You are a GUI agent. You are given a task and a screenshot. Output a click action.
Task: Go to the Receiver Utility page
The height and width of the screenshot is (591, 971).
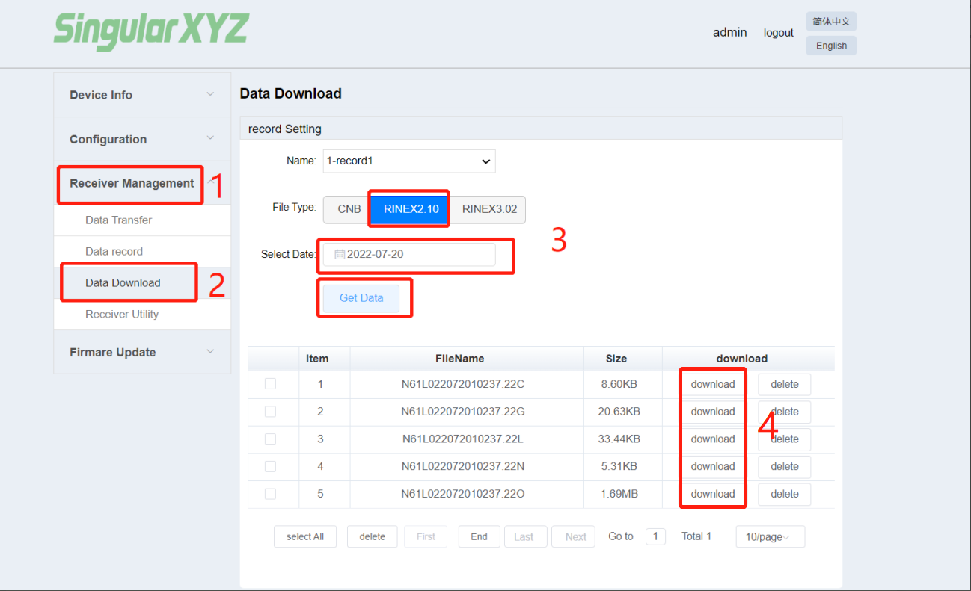click(x=122, y=315)
